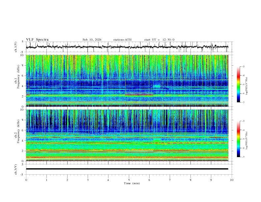The image size is (261, 202).
Task: Click the time axis tick label "3"
Action: [88, 180]
